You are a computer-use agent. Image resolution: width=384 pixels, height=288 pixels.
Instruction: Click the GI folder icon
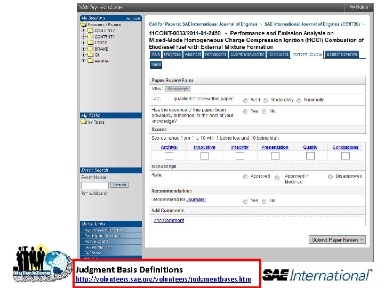pos(90,54)
